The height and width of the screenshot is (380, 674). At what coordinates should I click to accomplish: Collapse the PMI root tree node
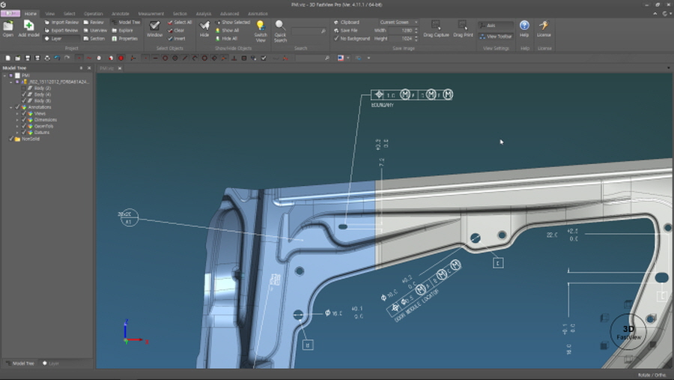[x=4, y=75]
